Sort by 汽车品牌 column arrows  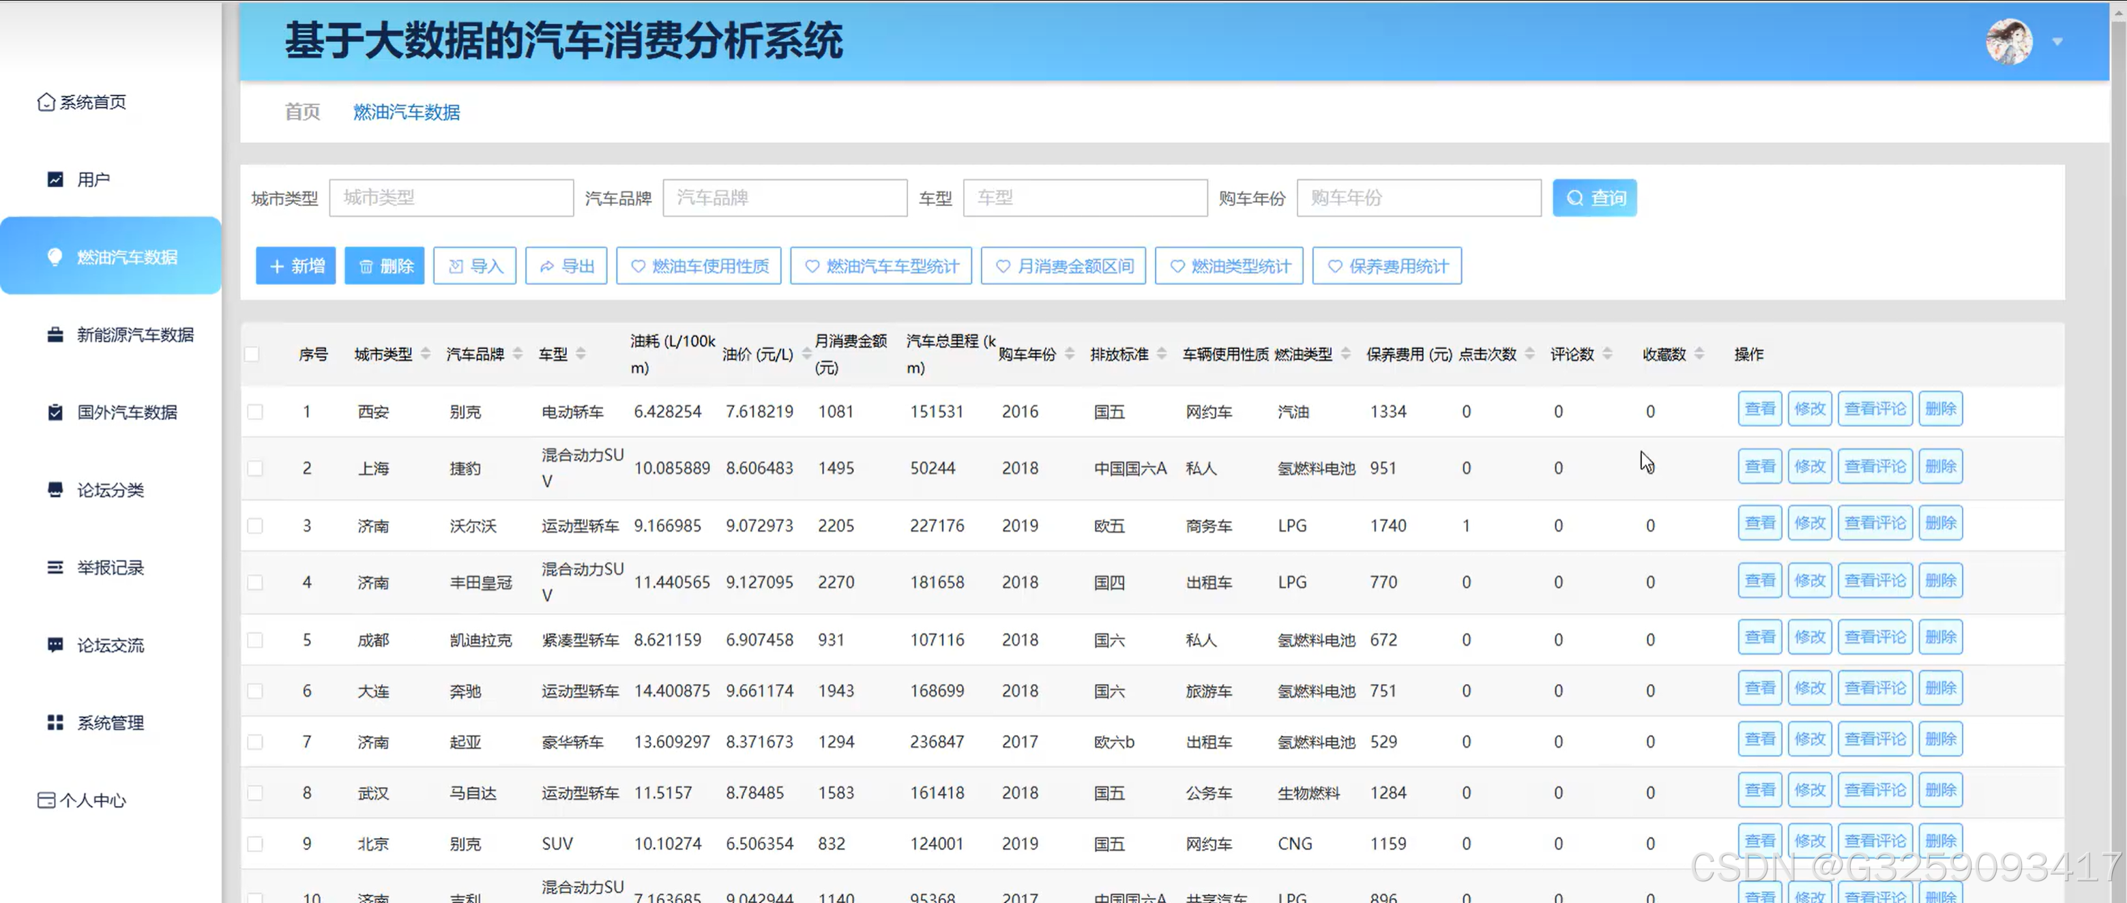pos(518,354)
